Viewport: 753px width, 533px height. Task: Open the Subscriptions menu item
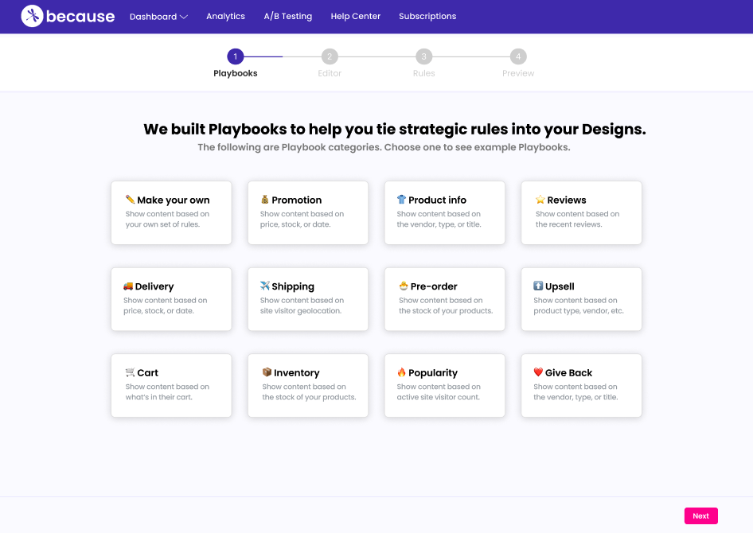pos(427,17)
